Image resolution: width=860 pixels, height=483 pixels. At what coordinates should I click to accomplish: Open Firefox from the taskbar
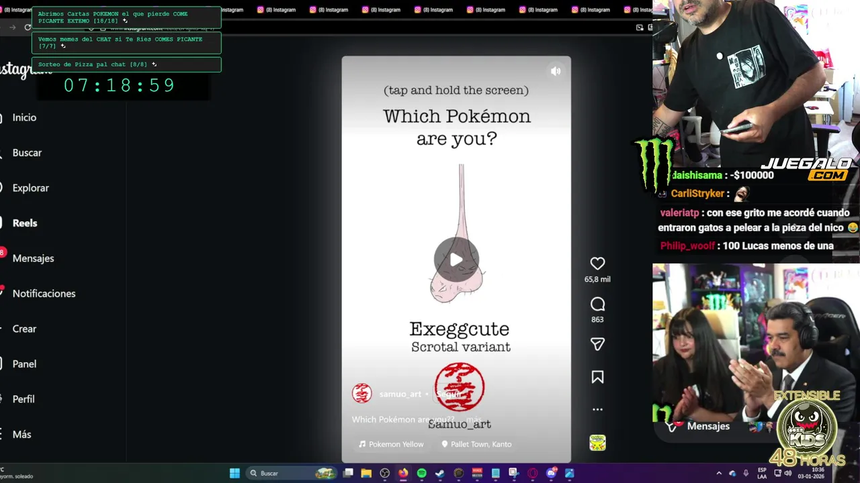403,473
